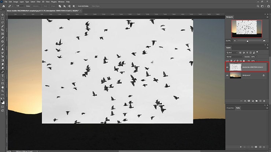The image size is (271, 152).
Task: Toggle lock all padlock icon
Action: [244, 61]
